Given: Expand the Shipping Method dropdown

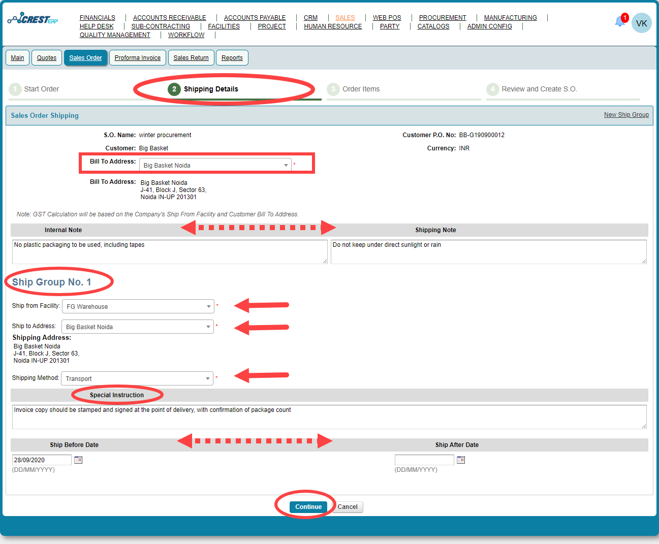Looking at the screenshot, I should coord(207,378).
